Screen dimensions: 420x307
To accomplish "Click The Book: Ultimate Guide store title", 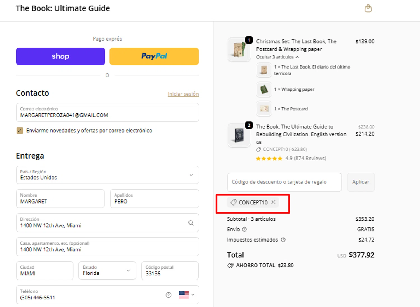I will point(63,8).
